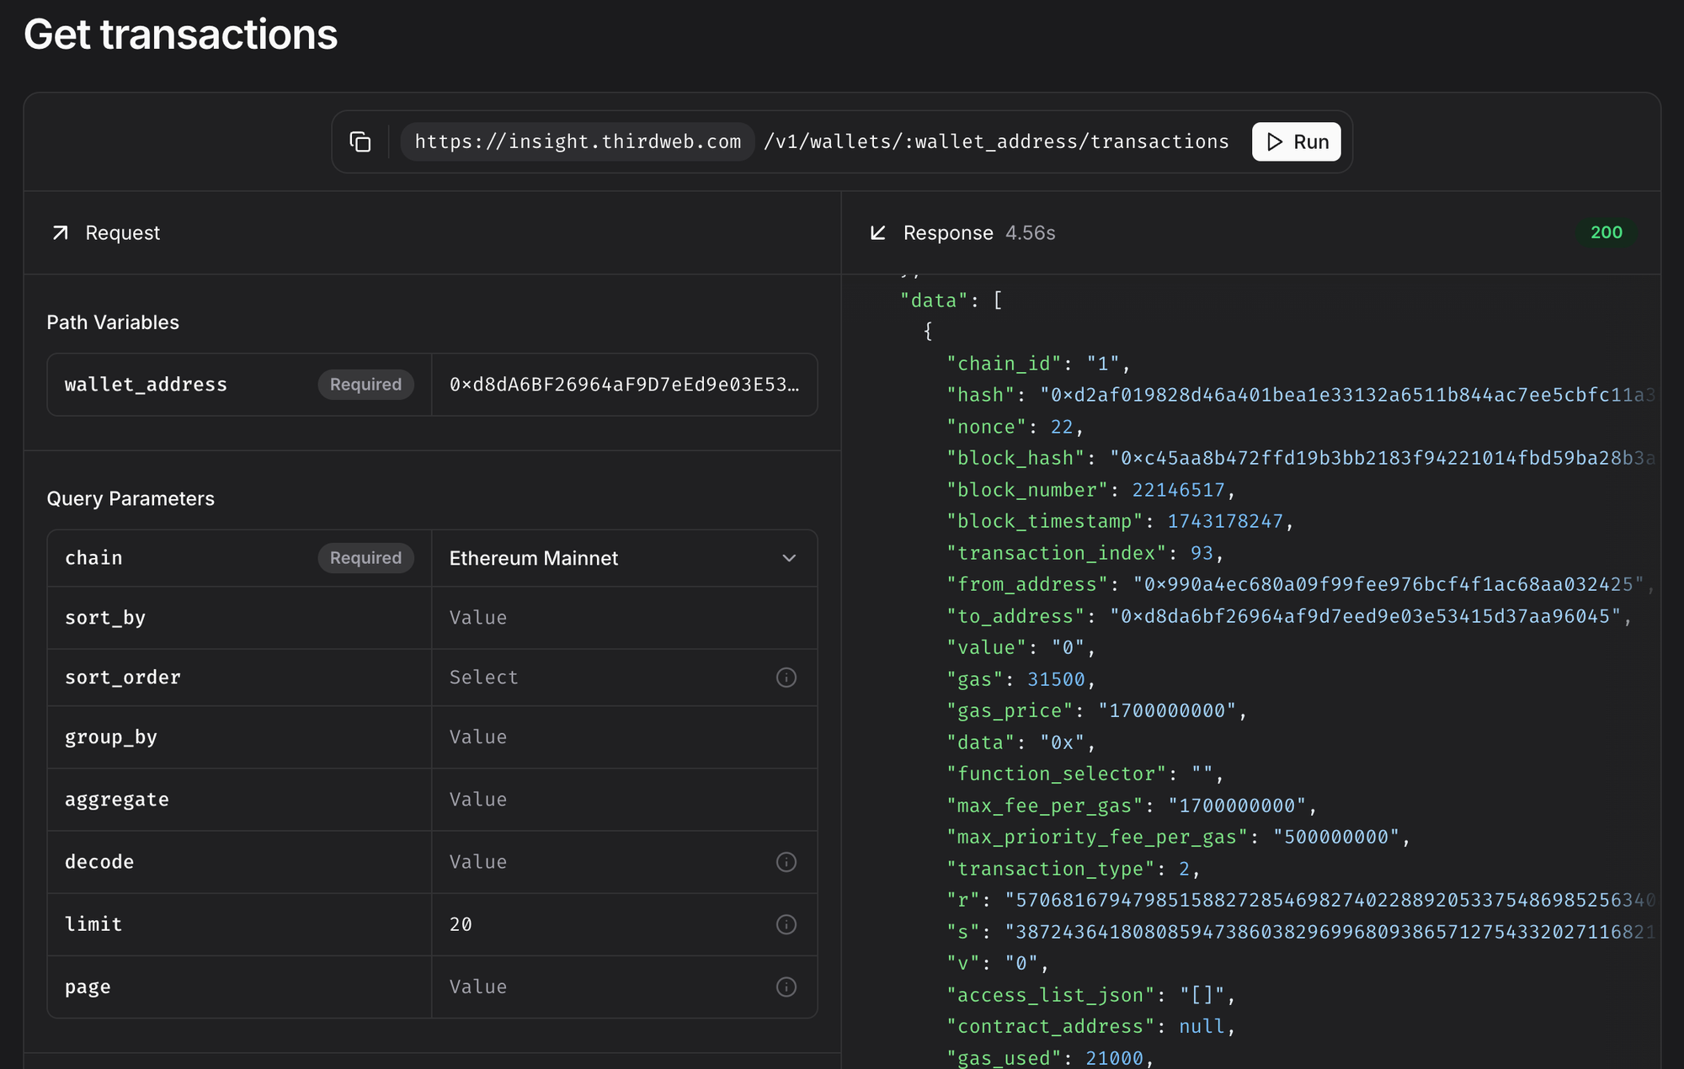Click the 200 status badge
The image size is (1684, 1069).
coord(1606,233)
